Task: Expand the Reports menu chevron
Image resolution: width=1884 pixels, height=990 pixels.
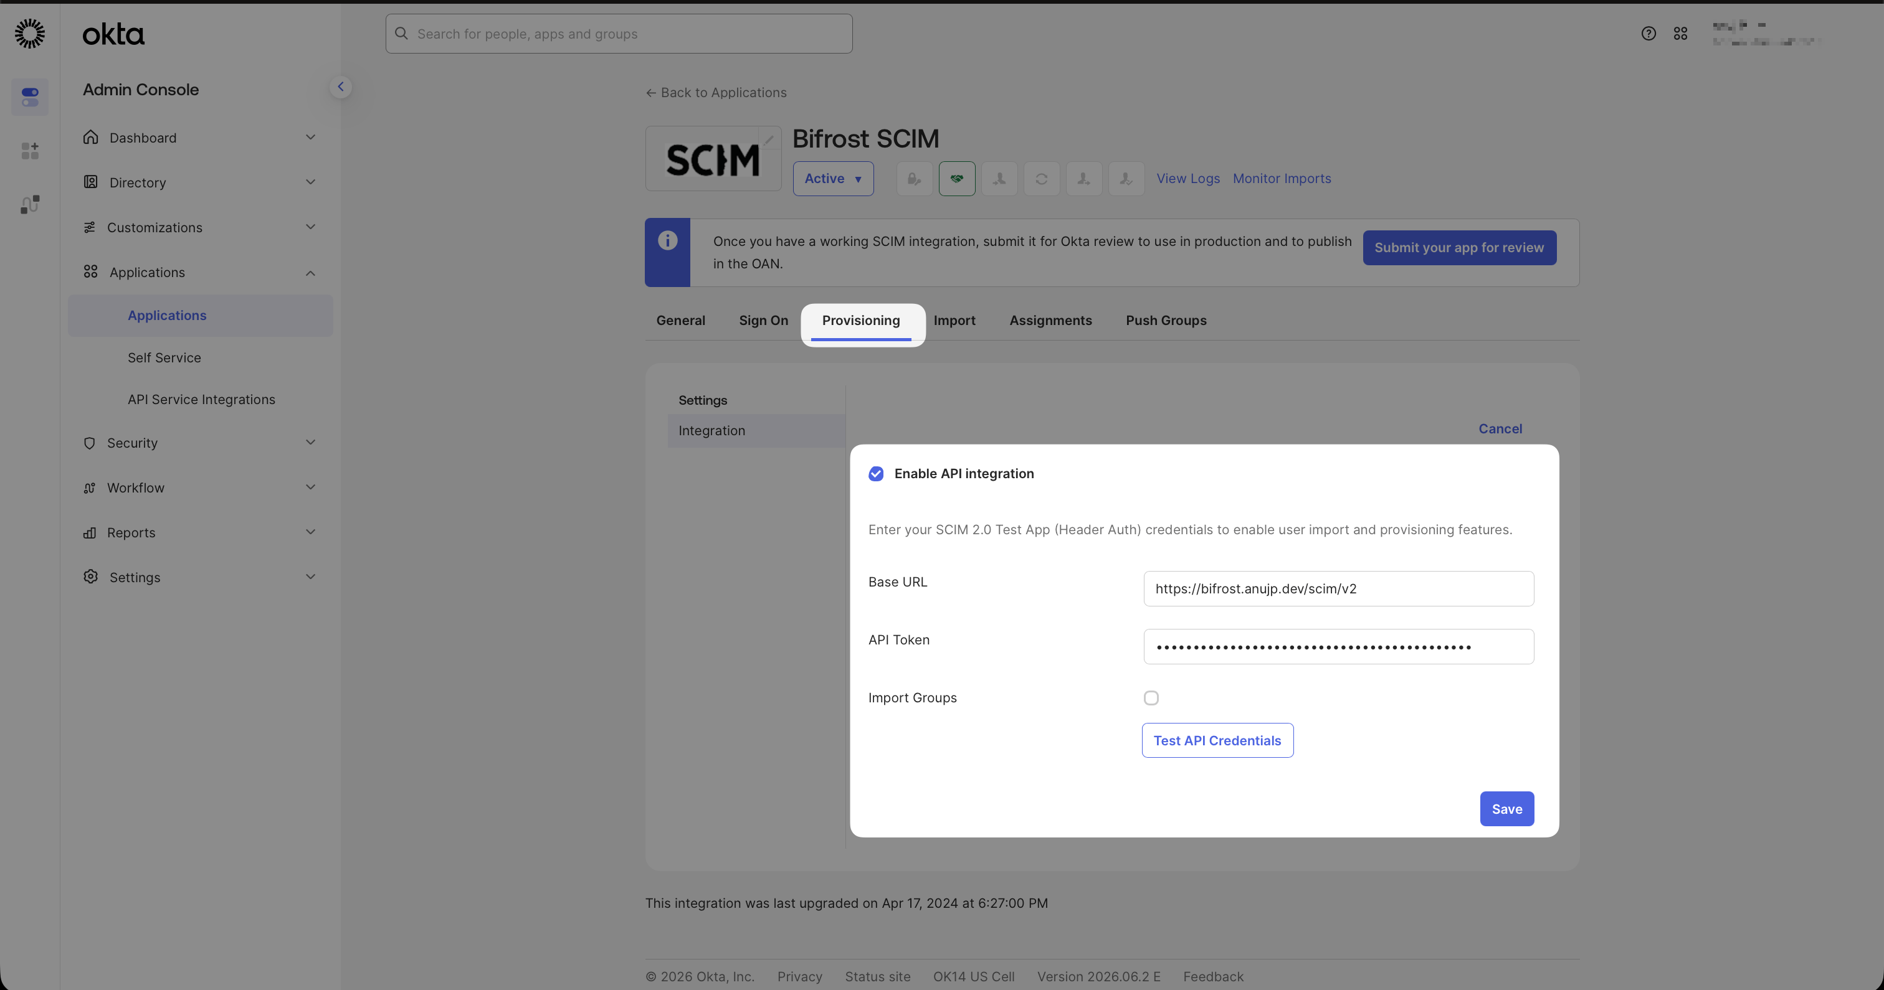Action: 311,532
